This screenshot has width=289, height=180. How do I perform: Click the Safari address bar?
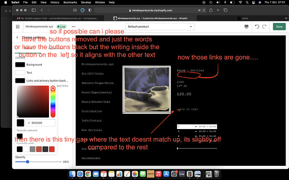point(151,10)
